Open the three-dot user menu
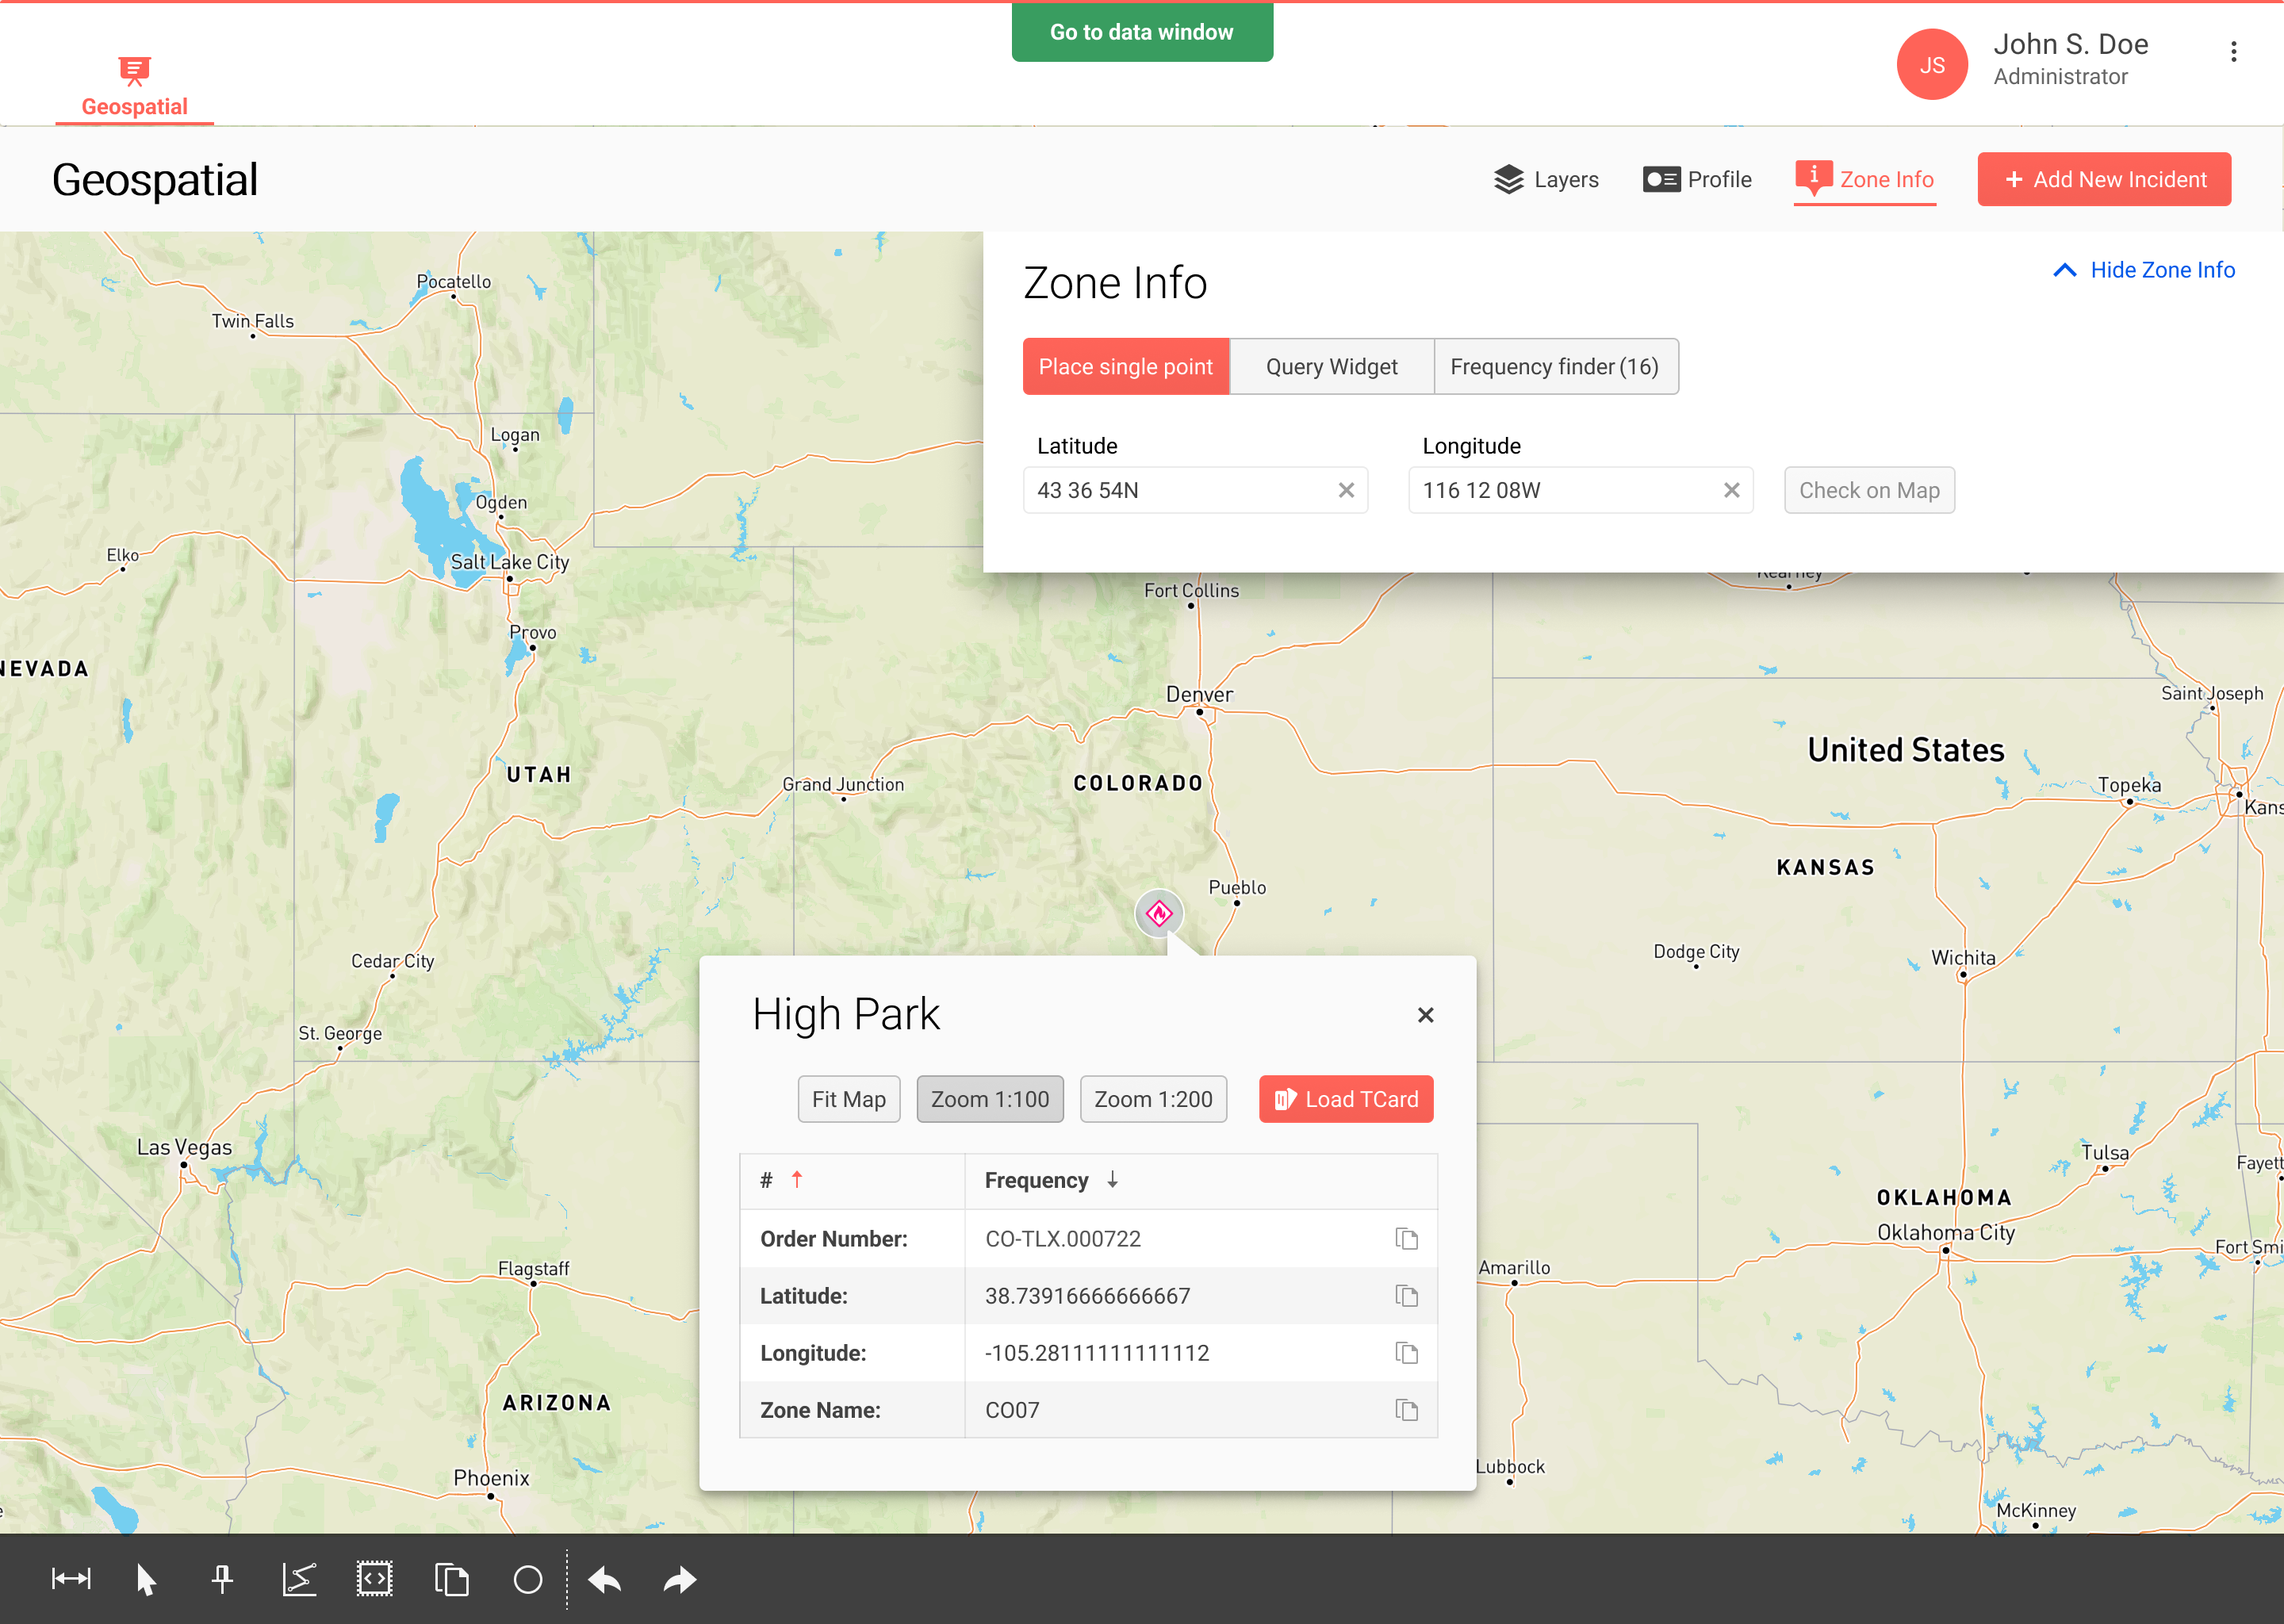The width and height of the screenshot is (2284, 1624). click(2233, 51)
